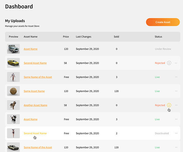Click the Sold column header
183x152 pixels.
point(117,37)
